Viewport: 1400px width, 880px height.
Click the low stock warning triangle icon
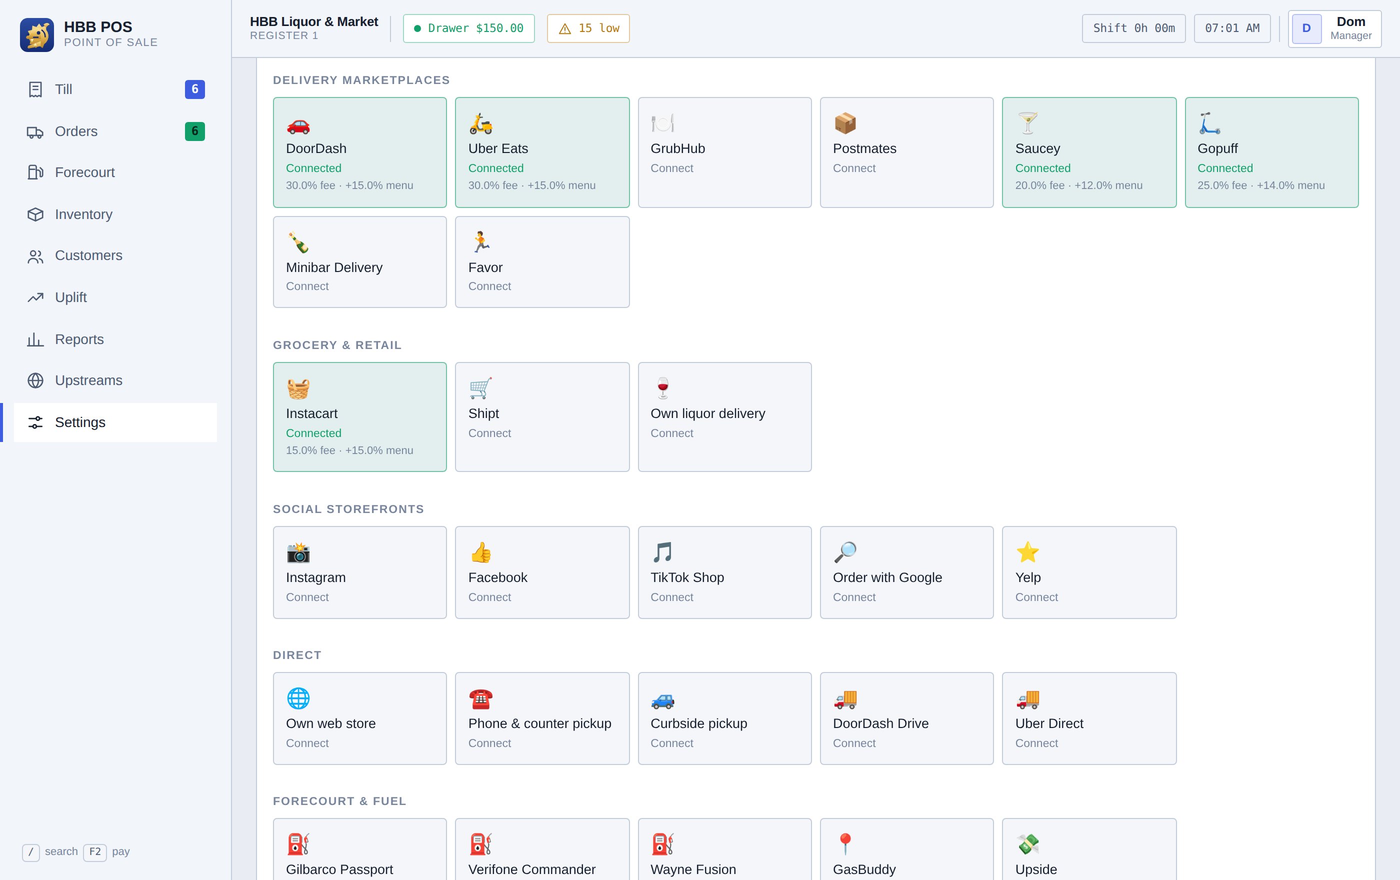pos(564,28)
